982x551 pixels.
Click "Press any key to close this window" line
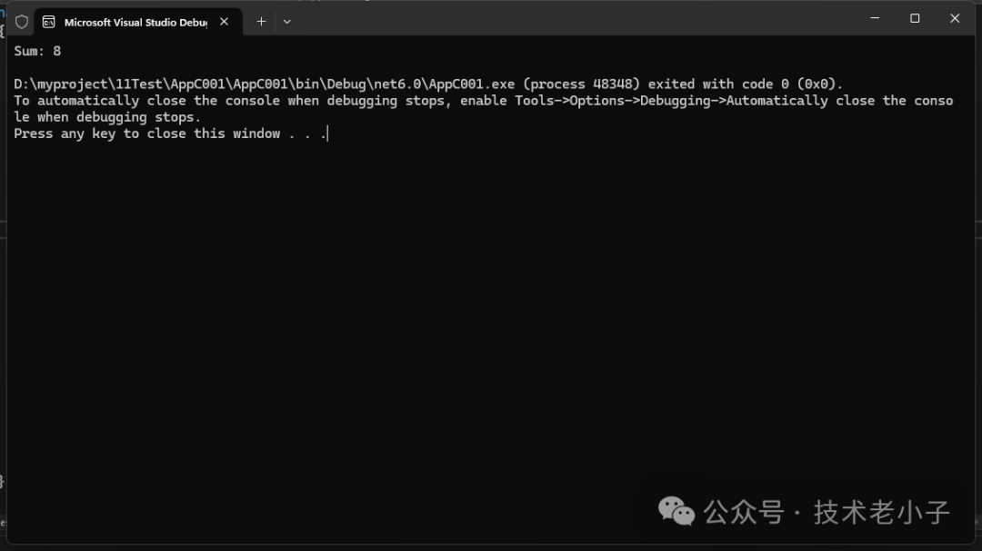[147, 133]
